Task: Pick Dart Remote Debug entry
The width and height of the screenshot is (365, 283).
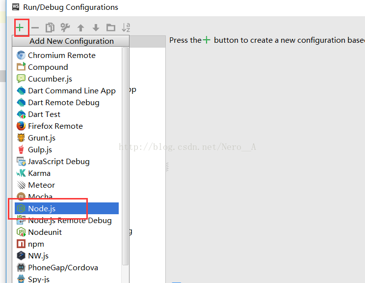Action: coord(68,102)
